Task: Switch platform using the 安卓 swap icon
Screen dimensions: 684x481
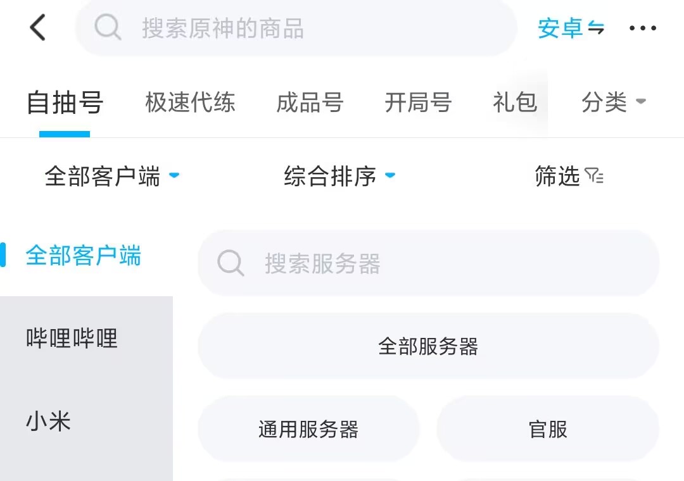Action: tap(595, 28)
